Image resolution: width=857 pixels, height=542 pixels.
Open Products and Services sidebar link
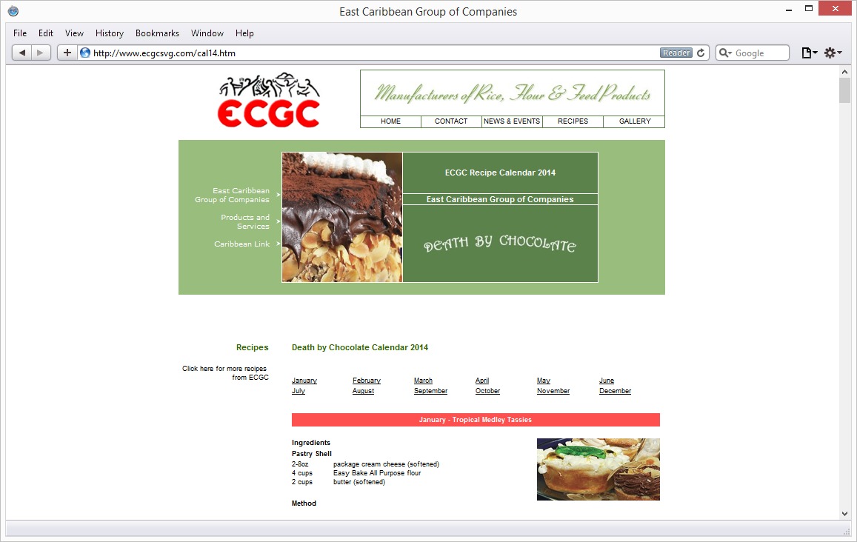click(245, 222)
